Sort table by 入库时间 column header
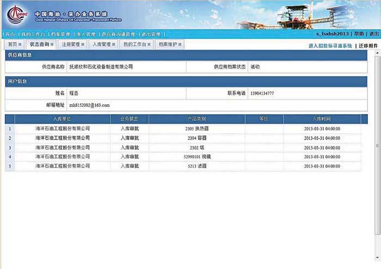This screenshot has width=381, height=269. [322, 118]
